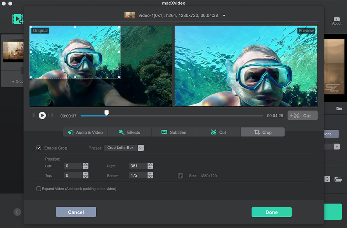Switch to the Cut tab
This screenshot has width=347, height=228.
click(x=218, y=132)
